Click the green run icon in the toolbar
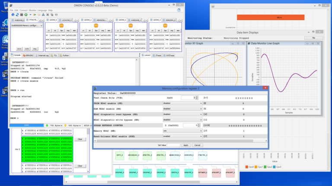This screenshot has width=332, height=186. click(26, 15)
